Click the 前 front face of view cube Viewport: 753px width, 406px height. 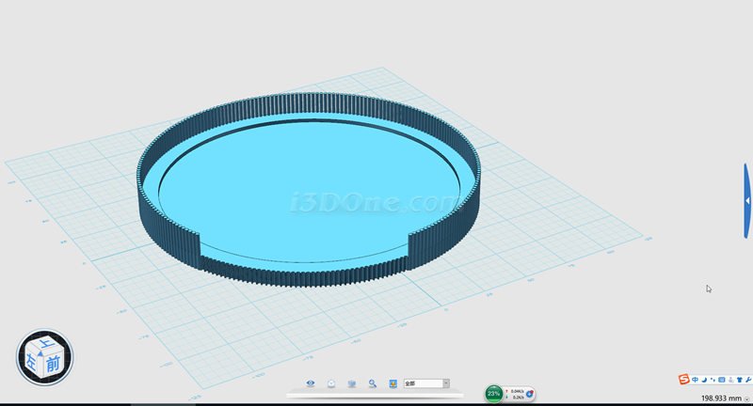54,364
